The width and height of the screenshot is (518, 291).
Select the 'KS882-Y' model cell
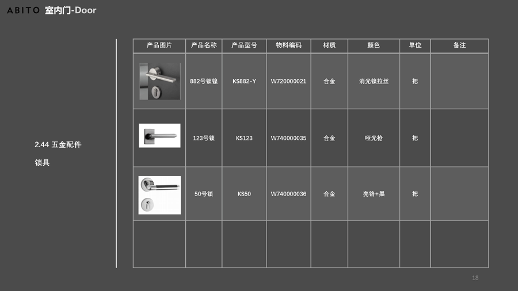244,81
